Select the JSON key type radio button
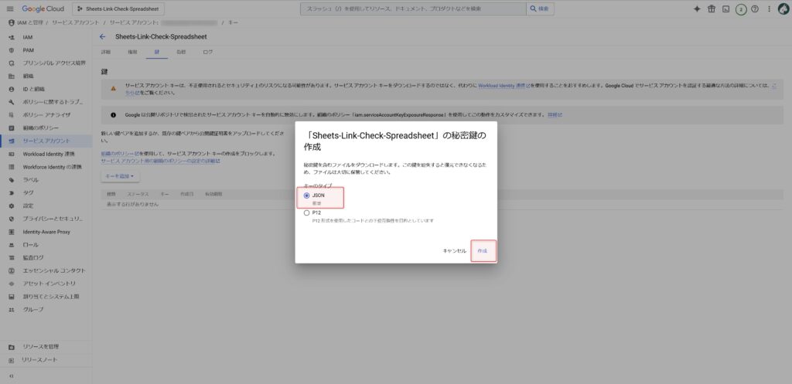792x384 pixels. click(307, 195)
